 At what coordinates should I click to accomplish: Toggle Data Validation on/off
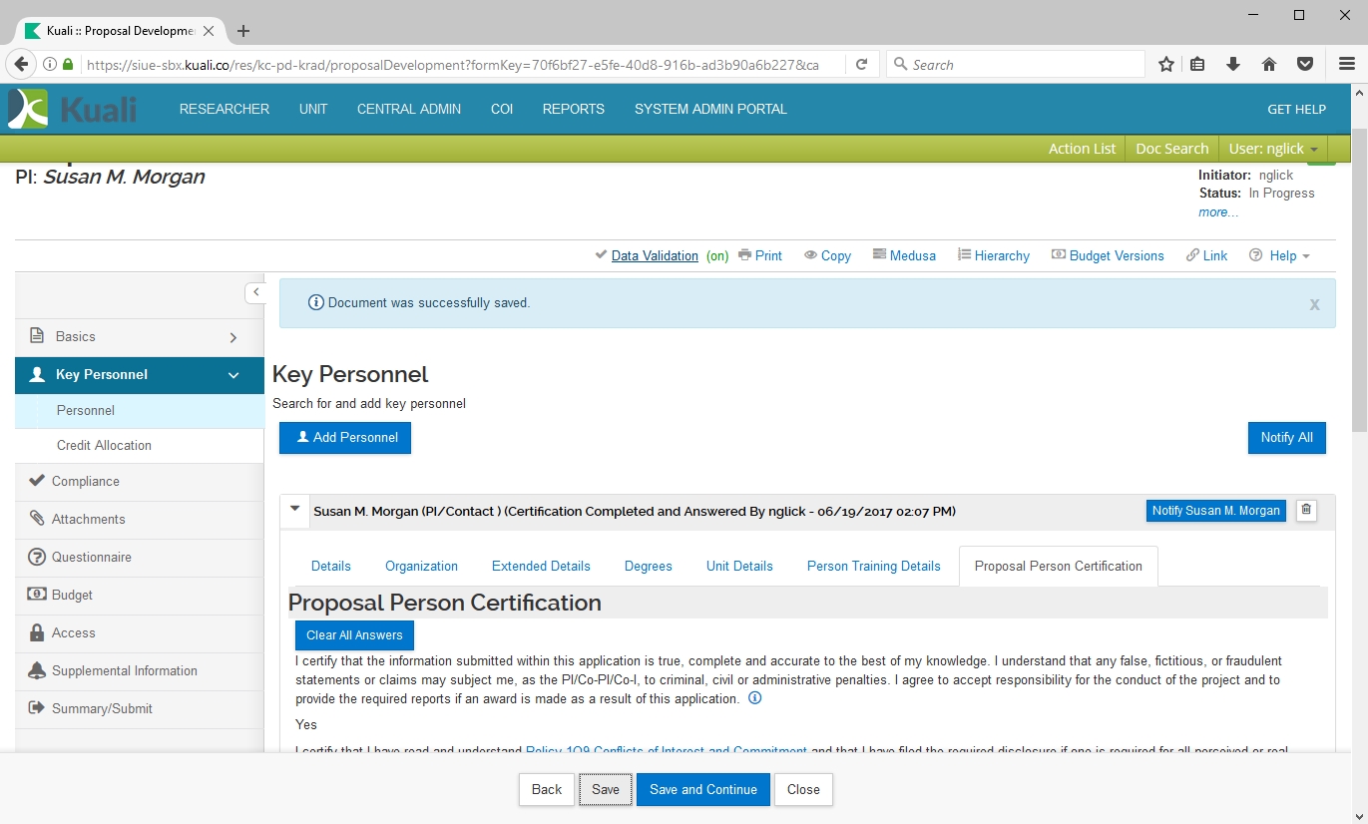[x=654, y=255]
